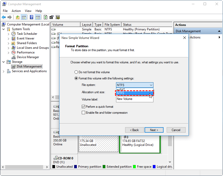The height and width of the screenshot is (176, 223).
Task: Open the Help menu
Action: tap(39, 11)
